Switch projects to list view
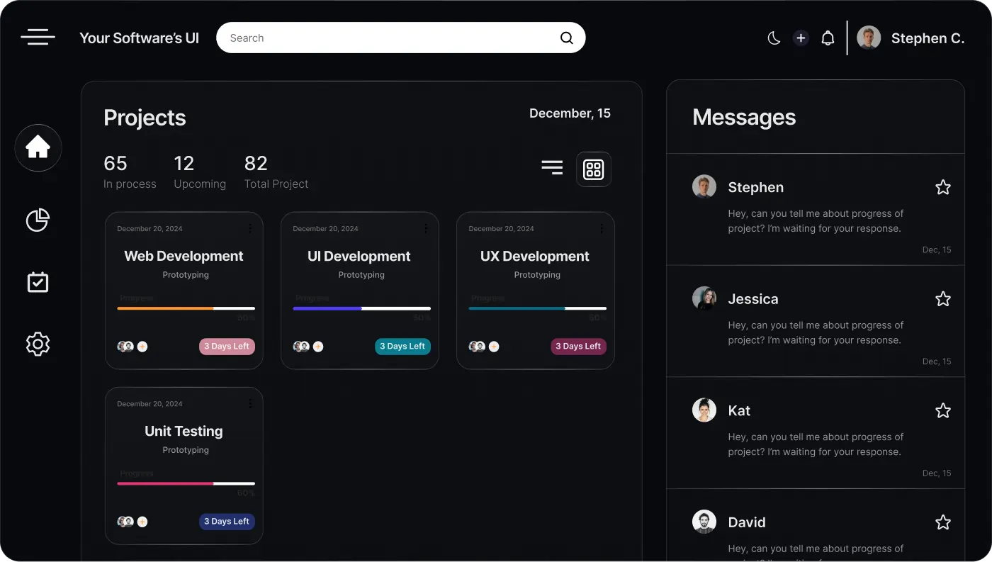The width and height of the screenshot is (992, 562). 552,167
